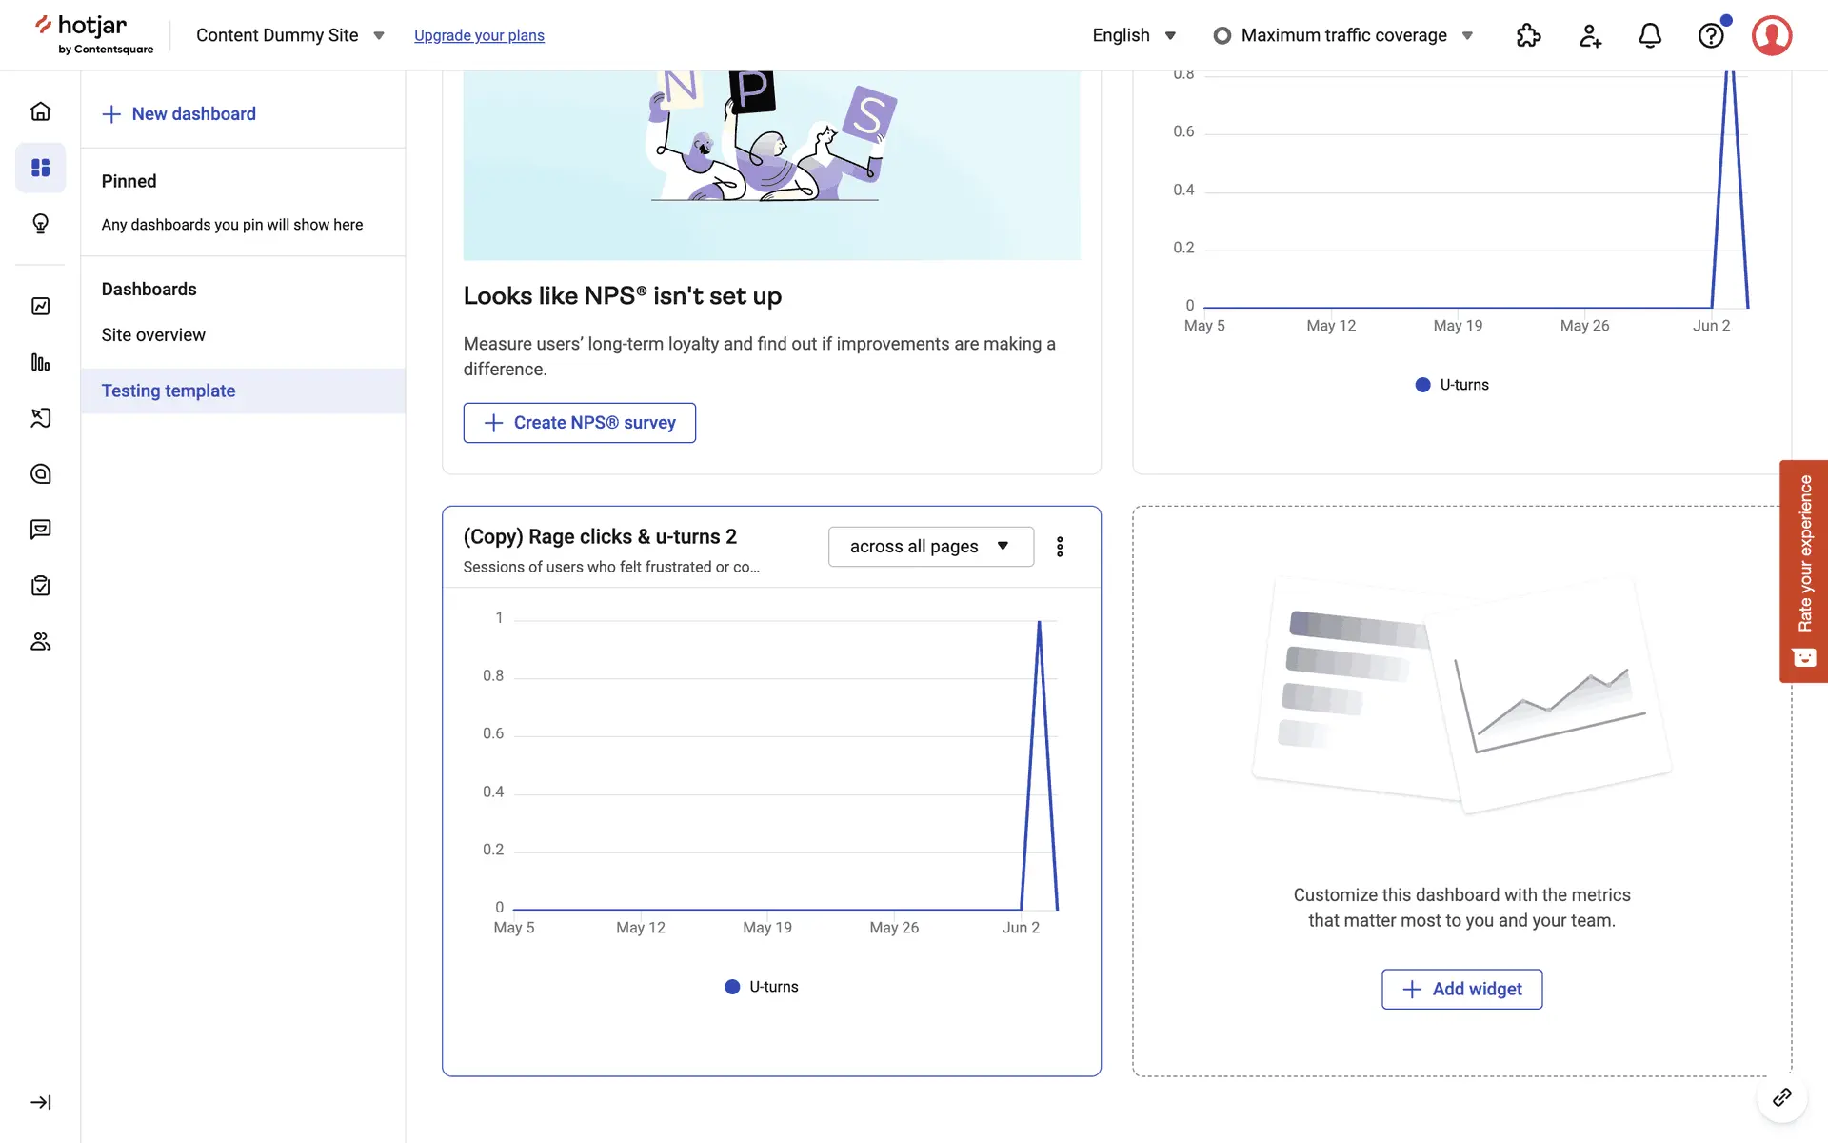Click Upgrade your plans link
1828x1143 pixels.
[479, 35]
